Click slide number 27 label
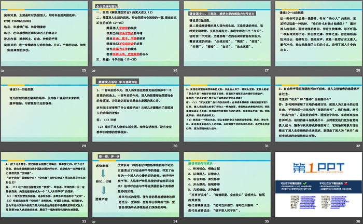363x224 pixels. [267, 70]
